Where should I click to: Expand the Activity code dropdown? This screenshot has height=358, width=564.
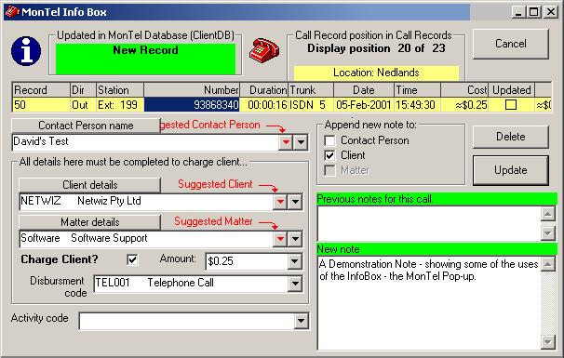pyautogui.click(x=301, y=321)
